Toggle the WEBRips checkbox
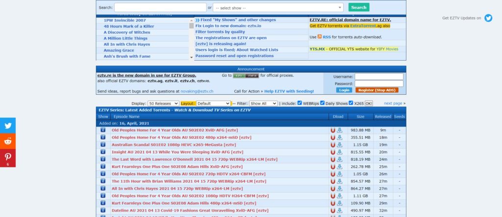This screenshot has width=502, height=217. [x=300, y=103]
